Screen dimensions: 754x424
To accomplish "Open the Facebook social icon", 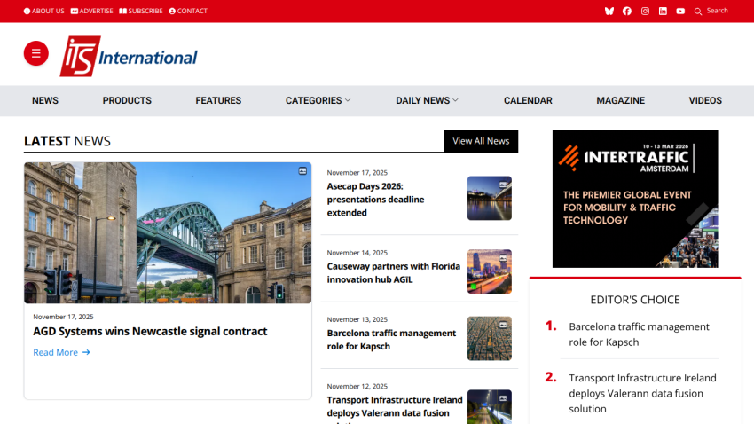I will 627,11.
